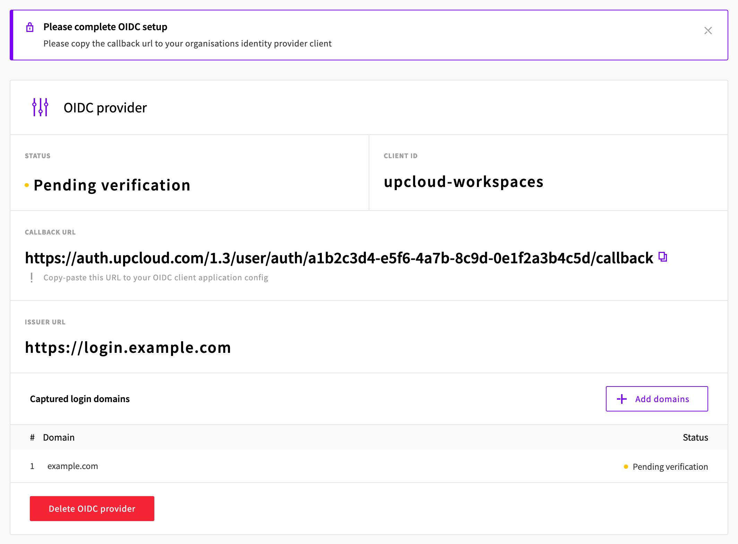Click Captured login domains heading
This screenshot has height=544, width=738.
(x=80, y=399)
